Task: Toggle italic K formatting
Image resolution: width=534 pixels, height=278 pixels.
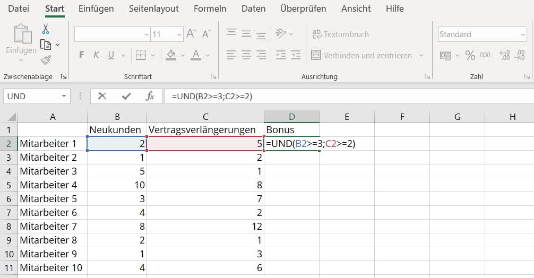Action: pos(96,55)
